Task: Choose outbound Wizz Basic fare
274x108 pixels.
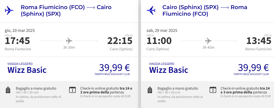Action: [x=27, y=70]
